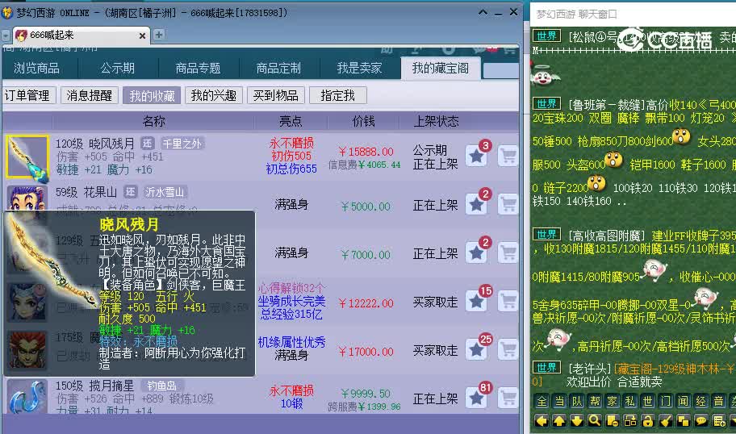This screenshot has height=434, width=736.
Task: Click the 价钱 column header
Action: click(x=363, y=122)
